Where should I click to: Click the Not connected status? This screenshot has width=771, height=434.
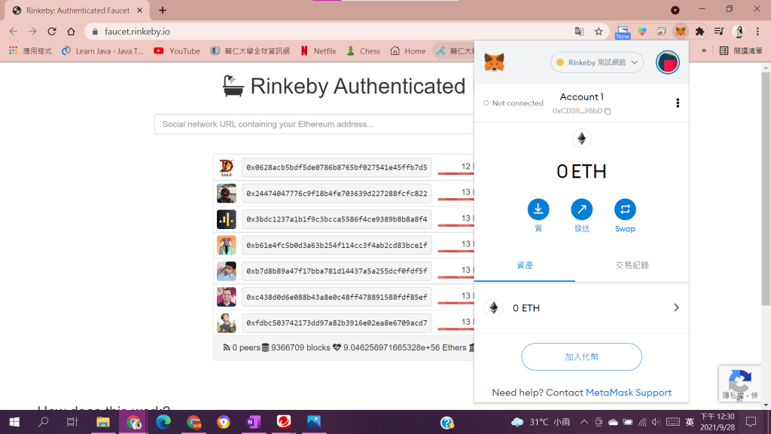pos(513,103)
